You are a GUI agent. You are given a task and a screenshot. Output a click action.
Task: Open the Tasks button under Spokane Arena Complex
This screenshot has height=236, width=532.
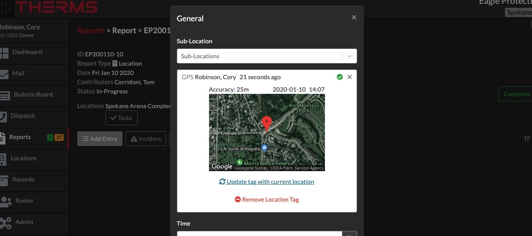121,118
